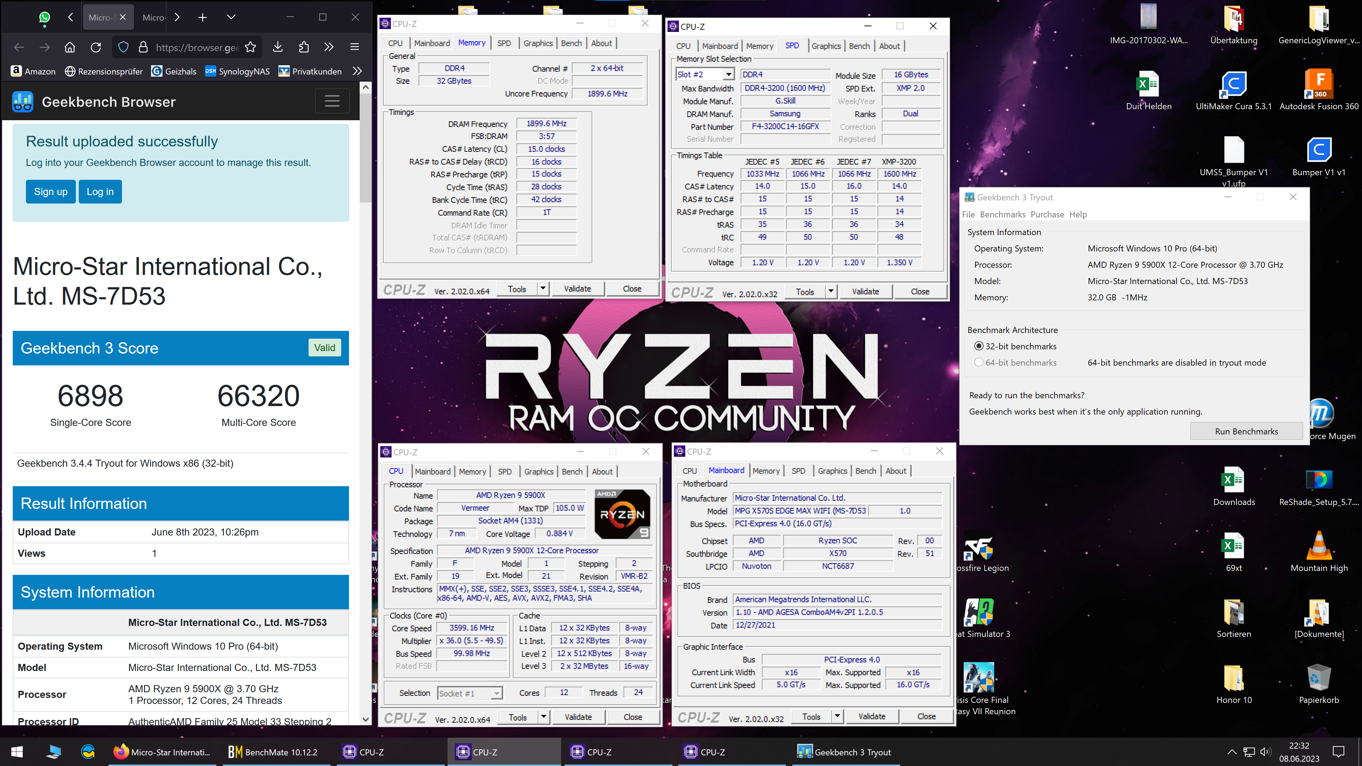Click the Windows Start button

tap(17, 752)
